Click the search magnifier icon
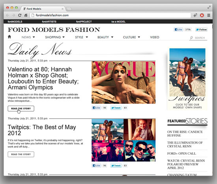 pos(191,38)
